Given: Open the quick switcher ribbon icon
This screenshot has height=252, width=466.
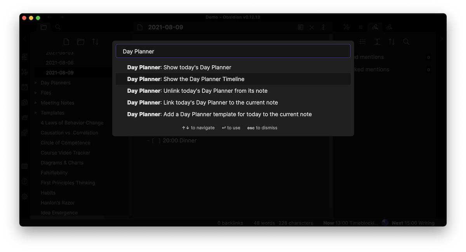Looking at the screenshot, I should [x=24, y=57].
